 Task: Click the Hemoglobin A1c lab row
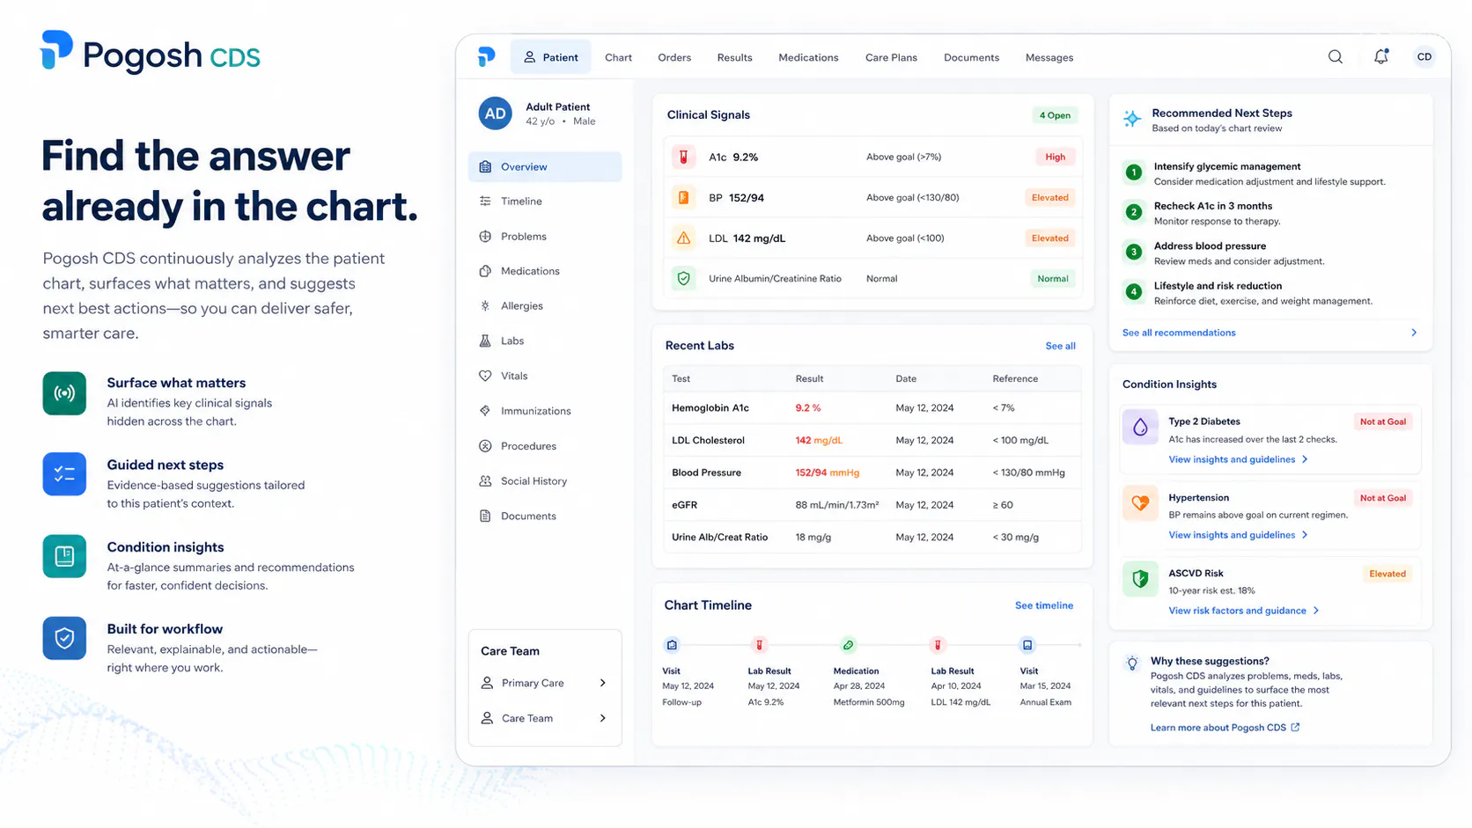pos(872,408)
